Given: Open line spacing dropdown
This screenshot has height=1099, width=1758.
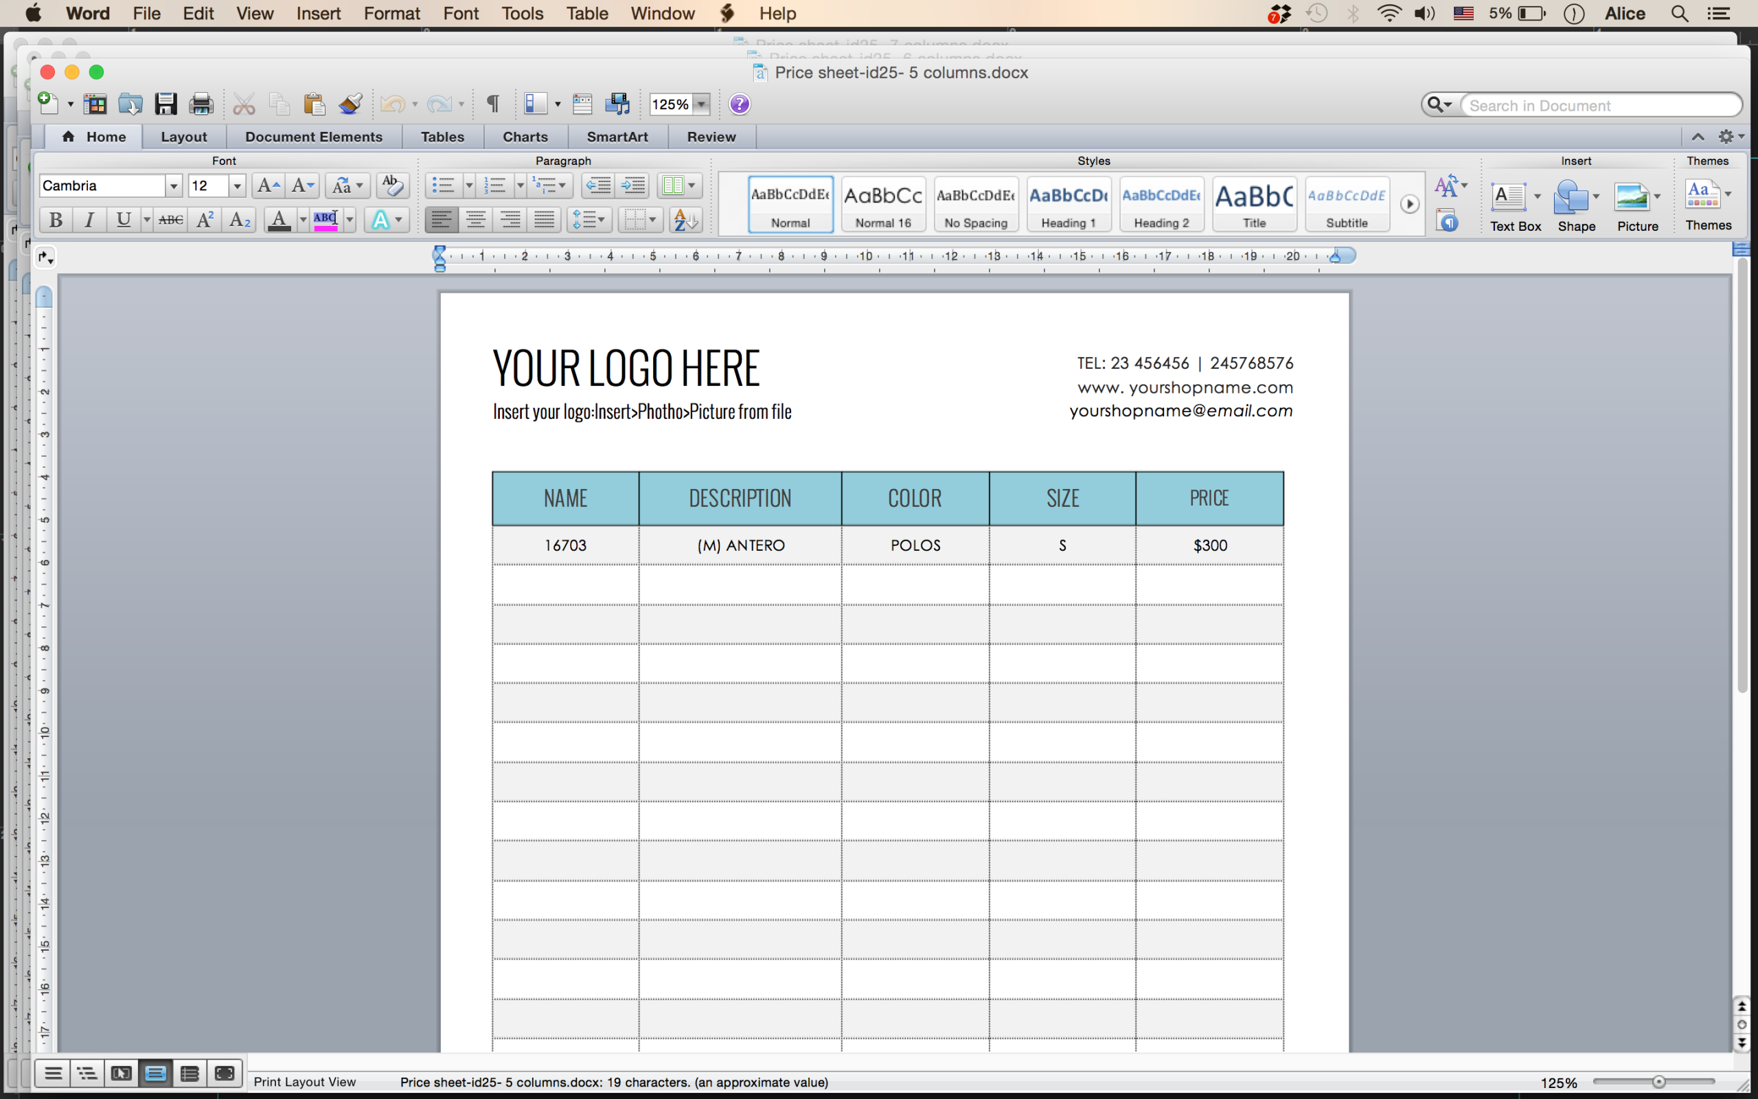Looking at the screenshot, I should pos(589,220).
